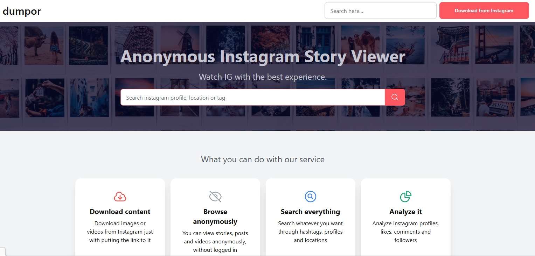Viewport: 535px width, 256px height.
Task: Select the Browse anonymously card title
Action: (x=215, y=216)
